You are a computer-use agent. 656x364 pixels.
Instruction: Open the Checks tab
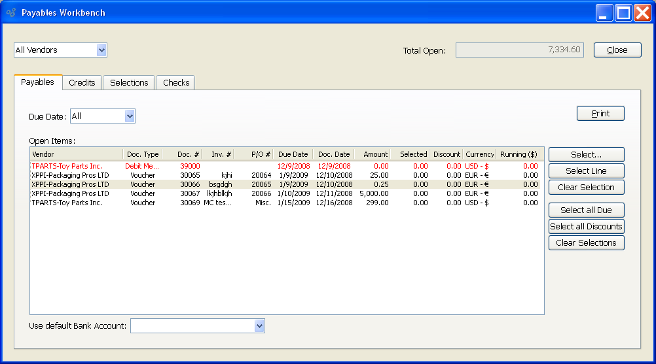(176, 82)
